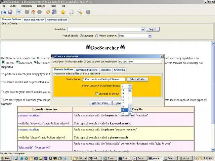Viewport: 215px width, 161px height.
Task: Click the Start button on taskbar
Action: click(x=6, y=158)
